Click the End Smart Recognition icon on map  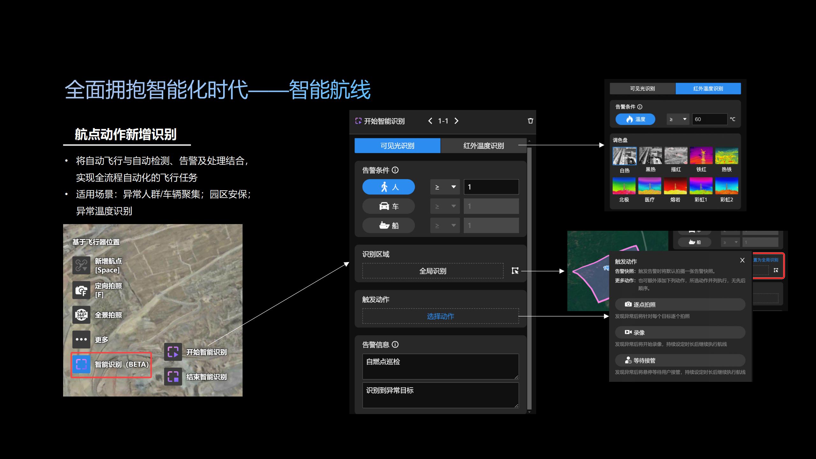tap(173, 376)
